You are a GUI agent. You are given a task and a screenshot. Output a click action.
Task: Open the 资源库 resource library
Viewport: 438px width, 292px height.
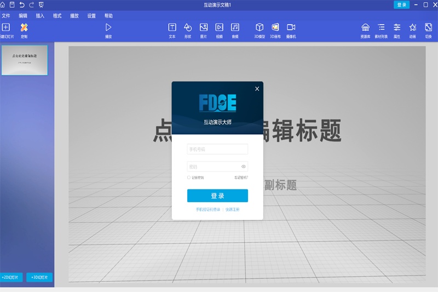(365, 31)
